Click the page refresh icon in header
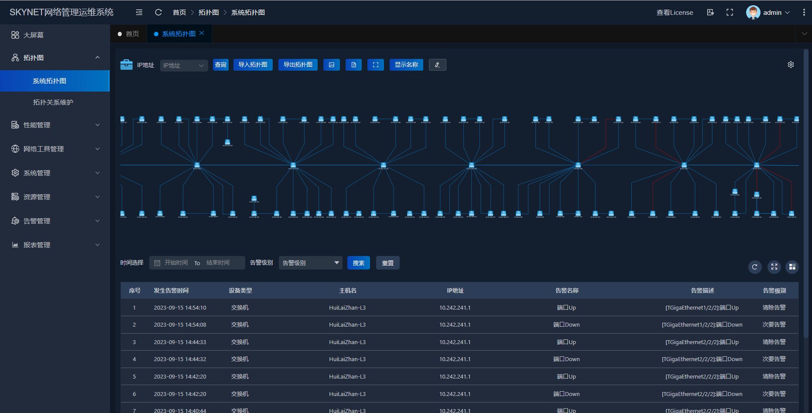The height and width of the screenshot is (413, 812). (158, 12)
